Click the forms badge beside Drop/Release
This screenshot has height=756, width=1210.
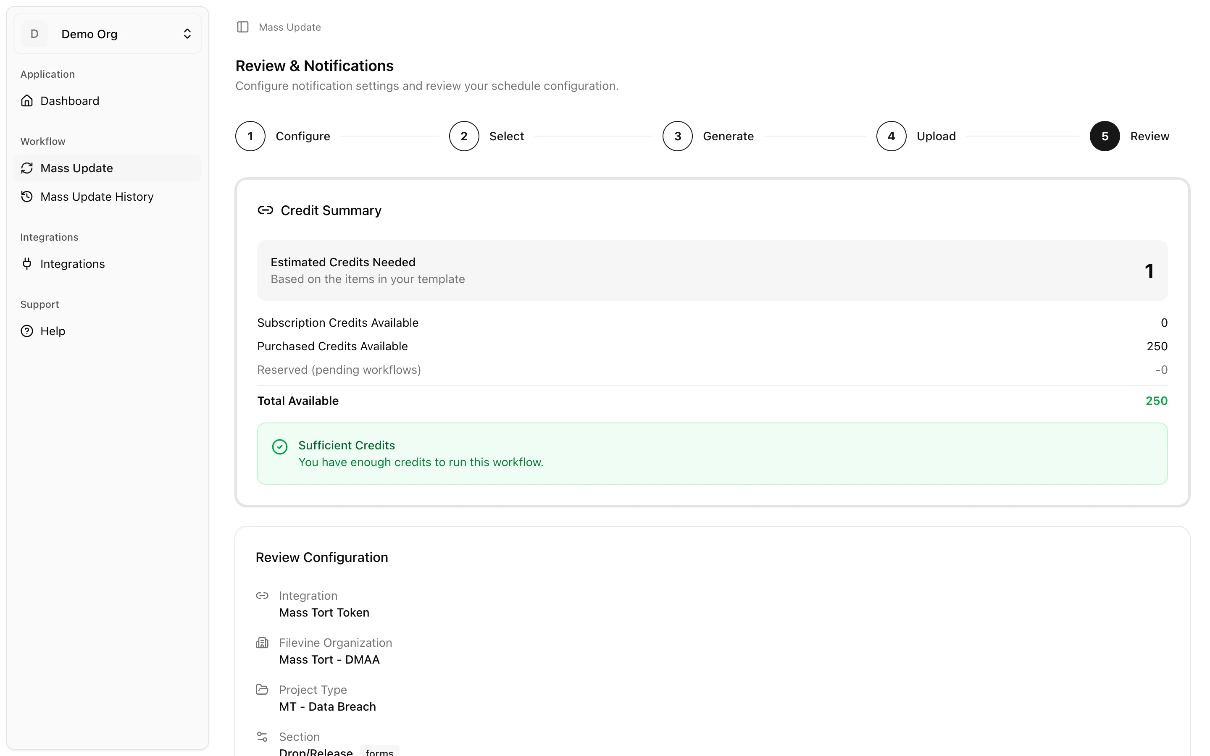coord(379,751)
